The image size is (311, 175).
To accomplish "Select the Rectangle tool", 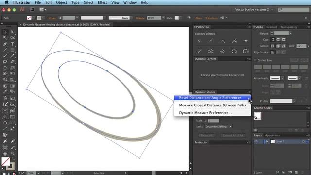I will 12,50.
